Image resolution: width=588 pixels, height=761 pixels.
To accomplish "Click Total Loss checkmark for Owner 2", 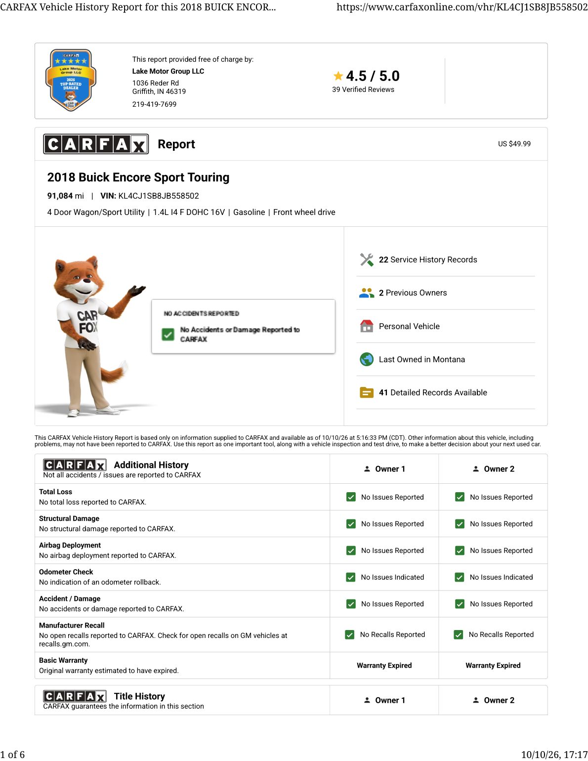I will click(460, 497).
